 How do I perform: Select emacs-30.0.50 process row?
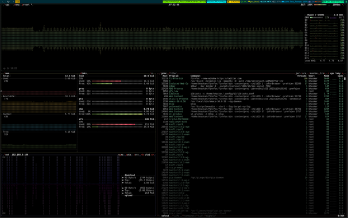[252, 102]
